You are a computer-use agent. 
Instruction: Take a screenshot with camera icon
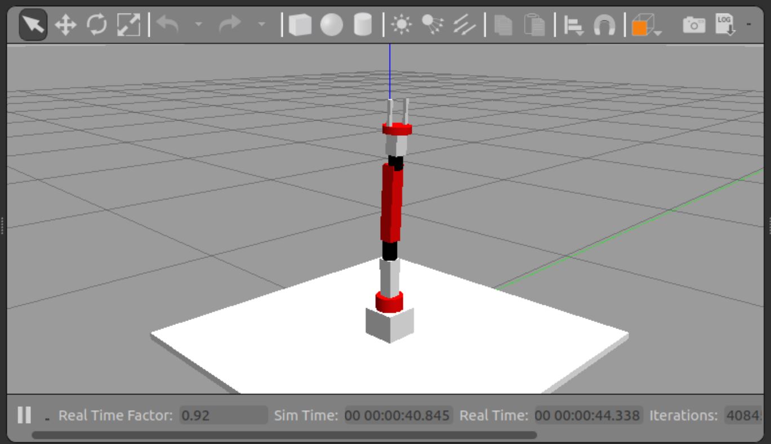click(694, 25)
